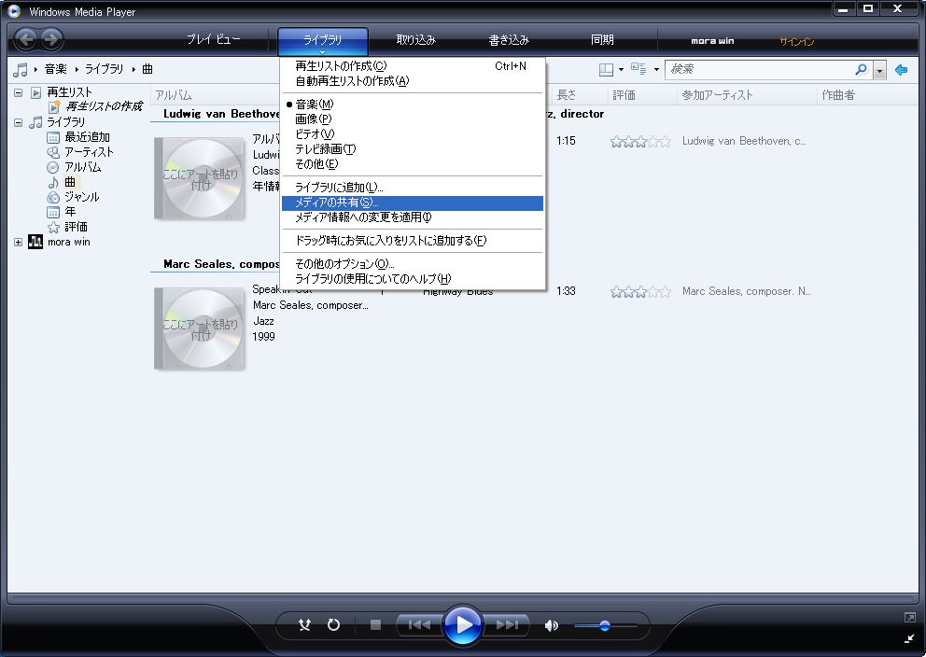926x657 pixels.
Task: Collapse the ライブラリ tree node
Action: pos(19,122)
